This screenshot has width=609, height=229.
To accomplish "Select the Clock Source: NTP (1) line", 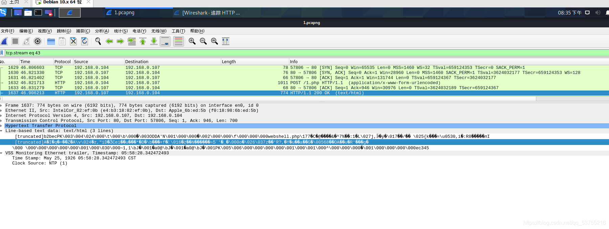I will tap(40, 163).
